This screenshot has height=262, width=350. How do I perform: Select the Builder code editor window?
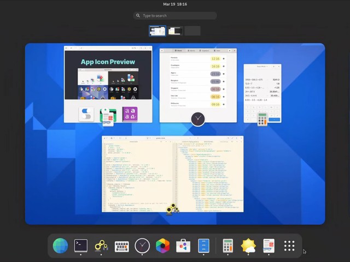click(172, 174)
